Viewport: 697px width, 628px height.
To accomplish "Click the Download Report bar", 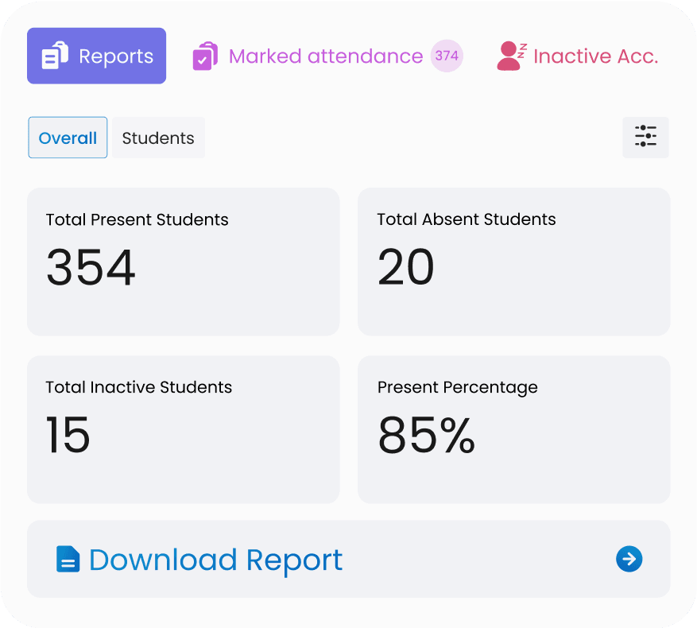I will coord(348,559).
